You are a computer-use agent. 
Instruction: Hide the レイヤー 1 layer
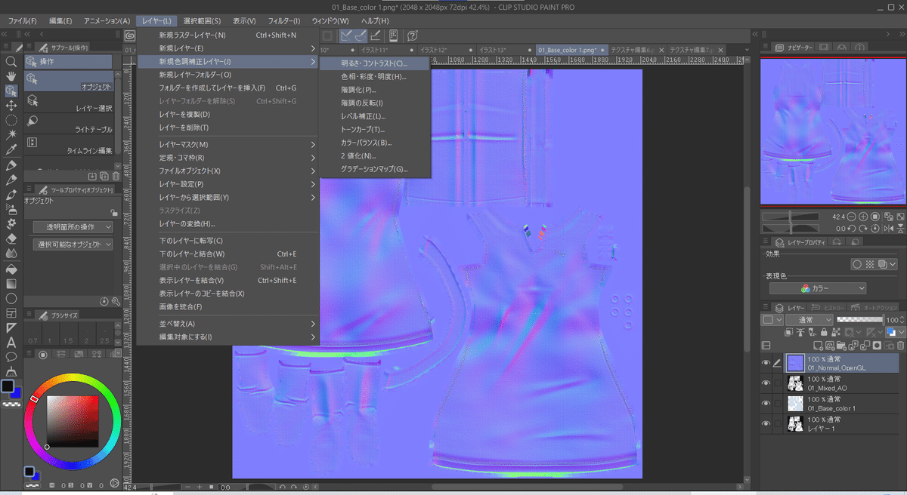(766, 423)
